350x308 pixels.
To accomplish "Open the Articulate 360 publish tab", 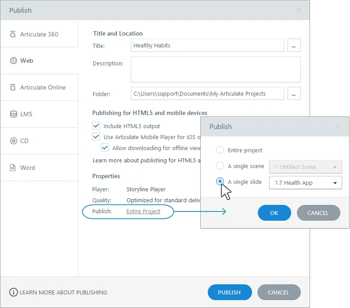I will [x=39, y=34].
